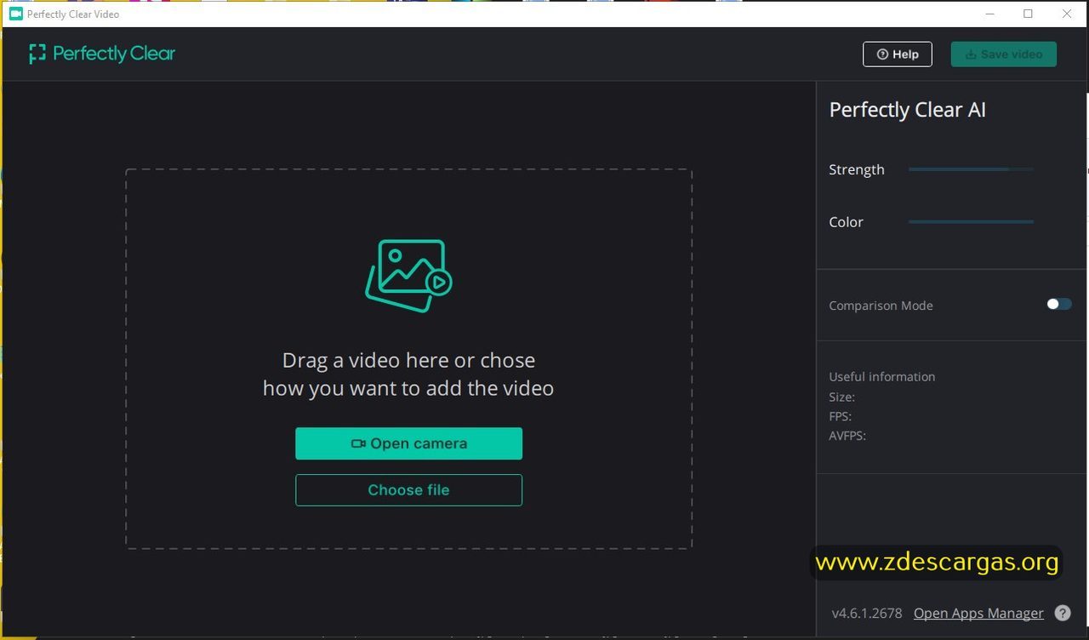Click the Perfectly Clear logo
1089x640 pixels.
[102, 54]
